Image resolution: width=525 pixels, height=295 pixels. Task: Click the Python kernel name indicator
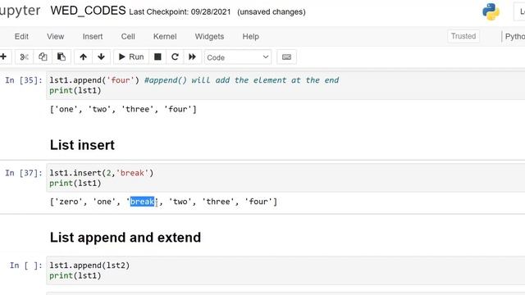[x=514, y=36]
